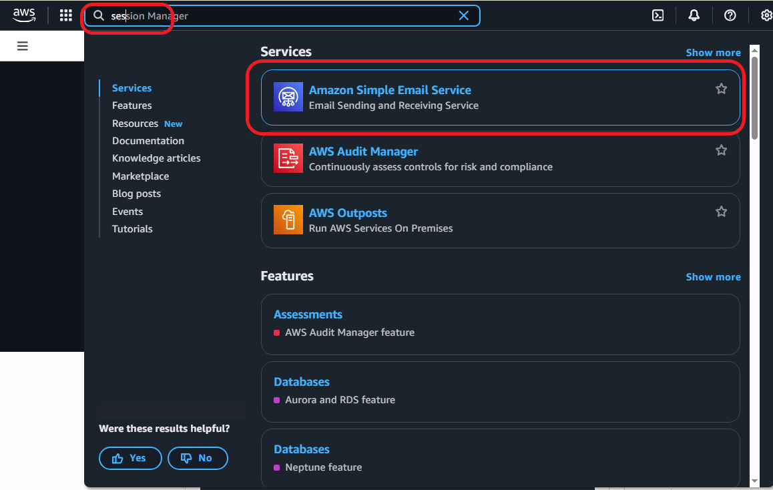
Task: Select Knowledge articles category
Action: 156,158
